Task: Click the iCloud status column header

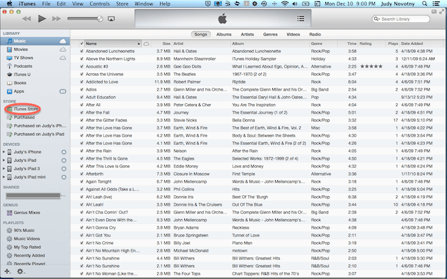Action: click(x=146, y=44)
